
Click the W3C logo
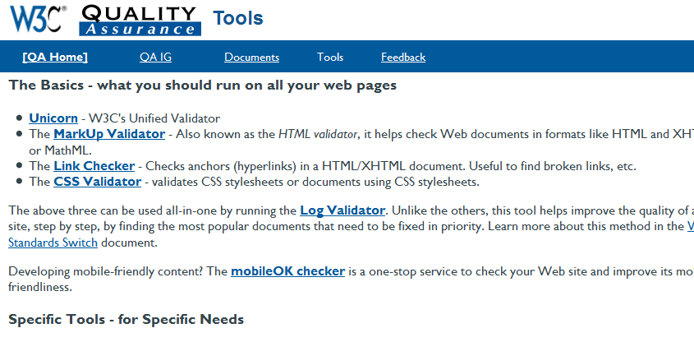(39, 19)
